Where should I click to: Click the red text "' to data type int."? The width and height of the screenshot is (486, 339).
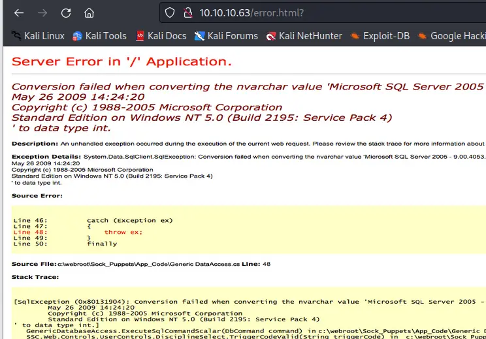point(61,128)
